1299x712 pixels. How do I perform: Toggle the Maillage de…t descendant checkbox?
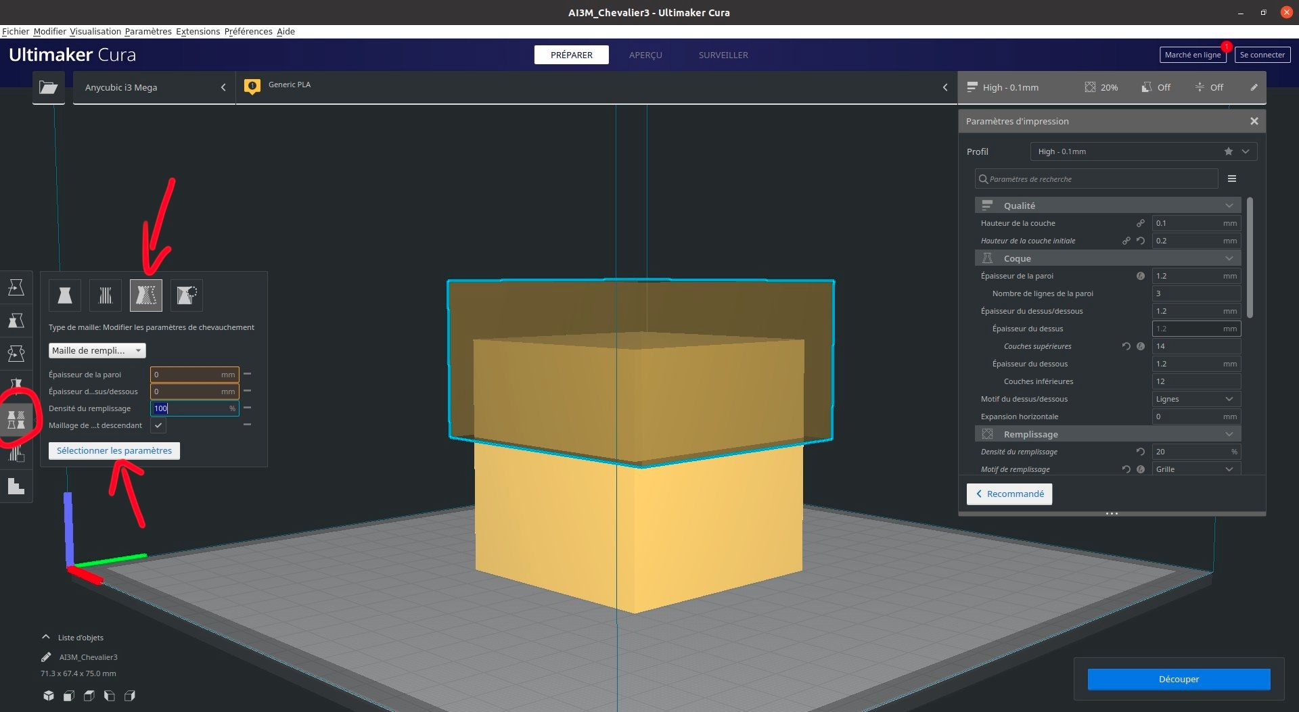(158, 425)
